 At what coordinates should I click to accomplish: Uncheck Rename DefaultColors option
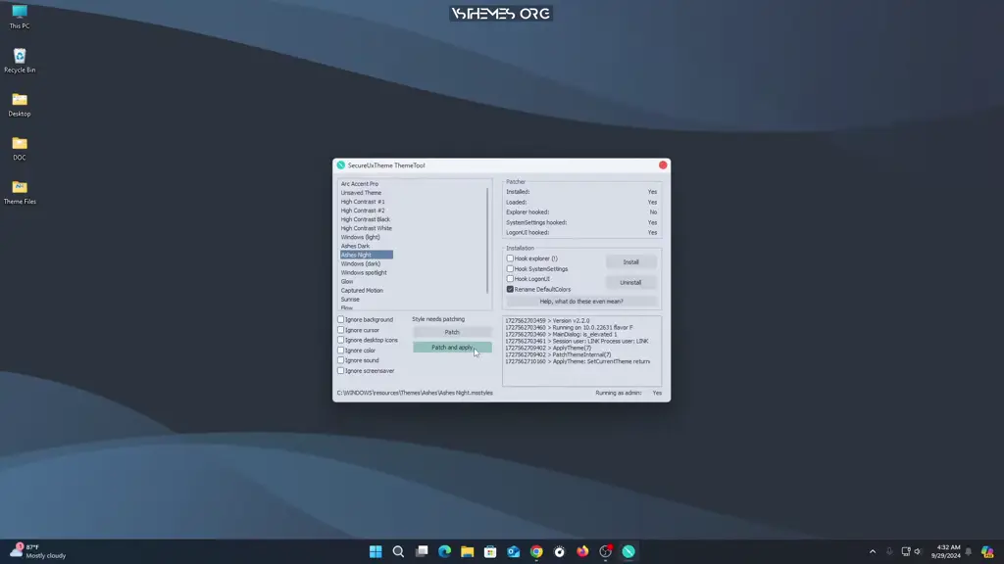(510, 289)
